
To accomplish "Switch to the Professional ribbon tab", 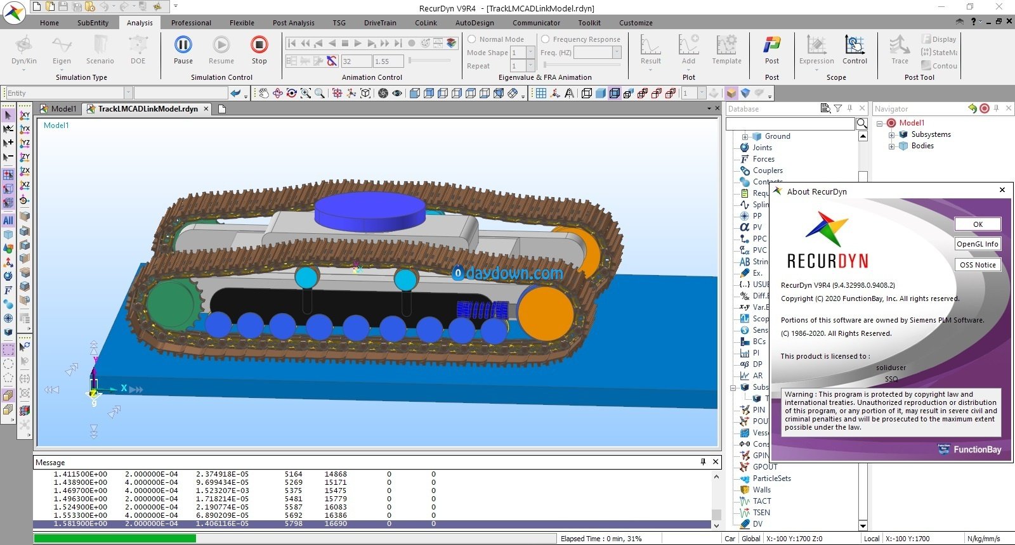I will coord(191,23).
